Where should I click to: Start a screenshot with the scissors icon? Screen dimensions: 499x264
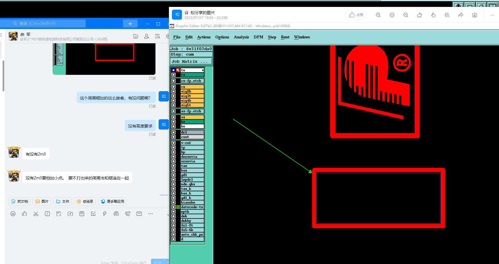36,214
